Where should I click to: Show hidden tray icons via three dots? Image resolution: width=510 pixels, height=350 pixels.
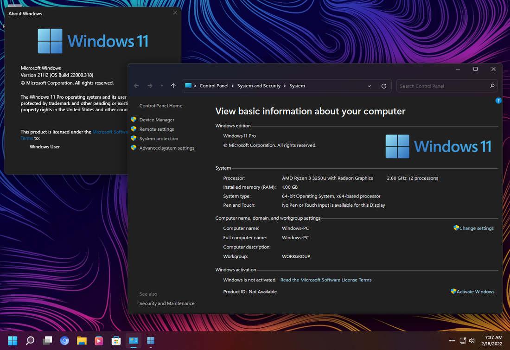pyautogui.click(x=452, y=341)
